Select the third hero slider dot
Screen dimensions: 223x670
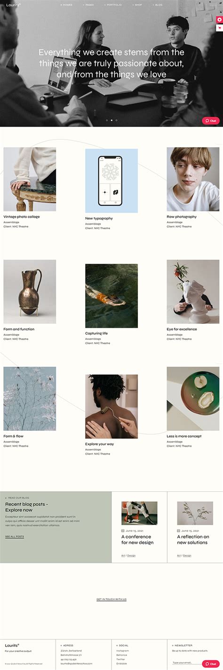pyautogui.click(x=116, y=120)
